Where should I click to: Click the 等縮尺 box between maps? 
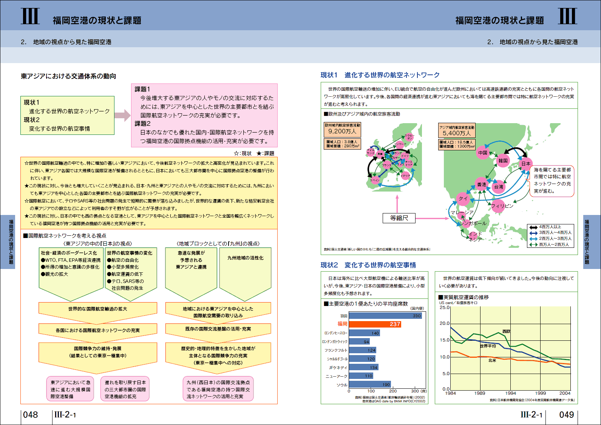[x=399, y=218]
